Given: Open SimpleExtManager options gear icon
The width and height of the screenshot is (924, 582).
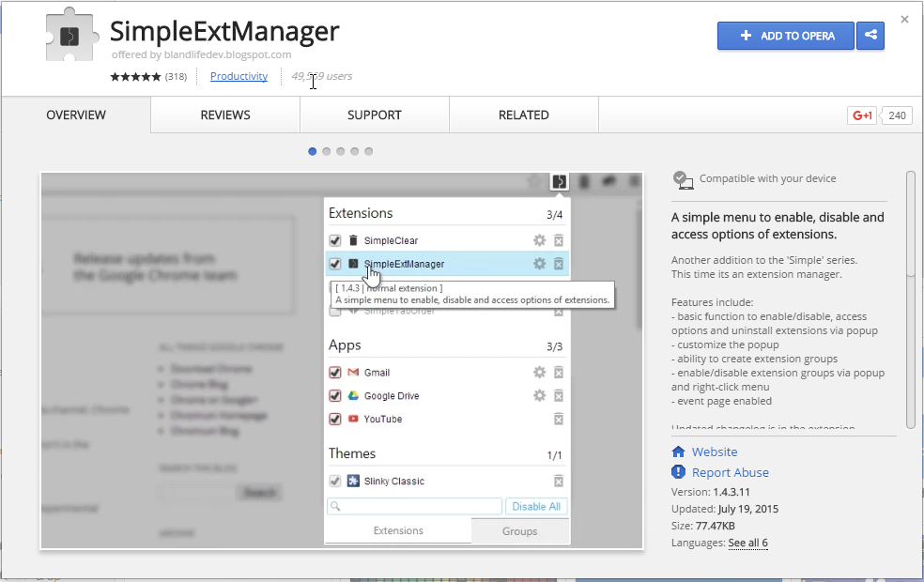Looking at the screenshot, I should 539,264.
